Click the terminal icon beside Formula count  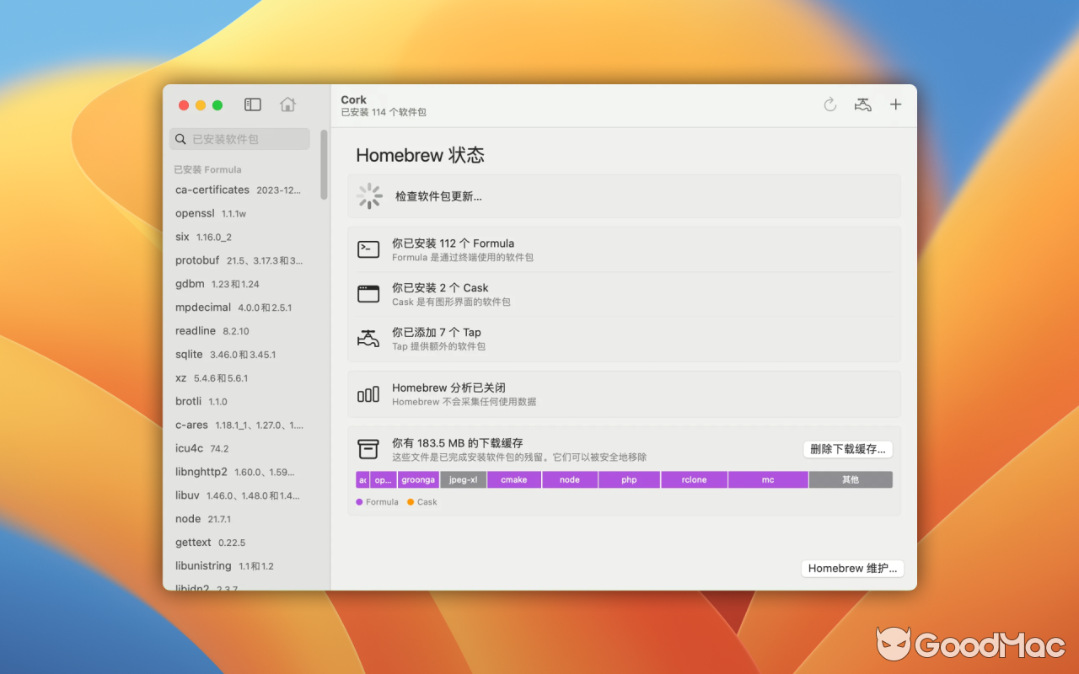pos(368,249)
